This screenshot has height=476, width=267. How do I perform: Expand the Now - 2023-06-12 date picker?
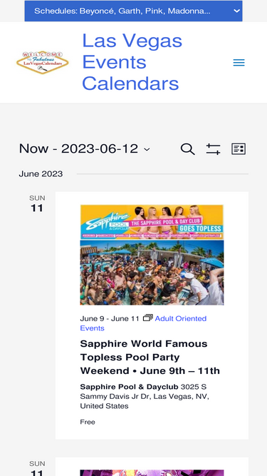pyautogui.click(x=85, y=148)
